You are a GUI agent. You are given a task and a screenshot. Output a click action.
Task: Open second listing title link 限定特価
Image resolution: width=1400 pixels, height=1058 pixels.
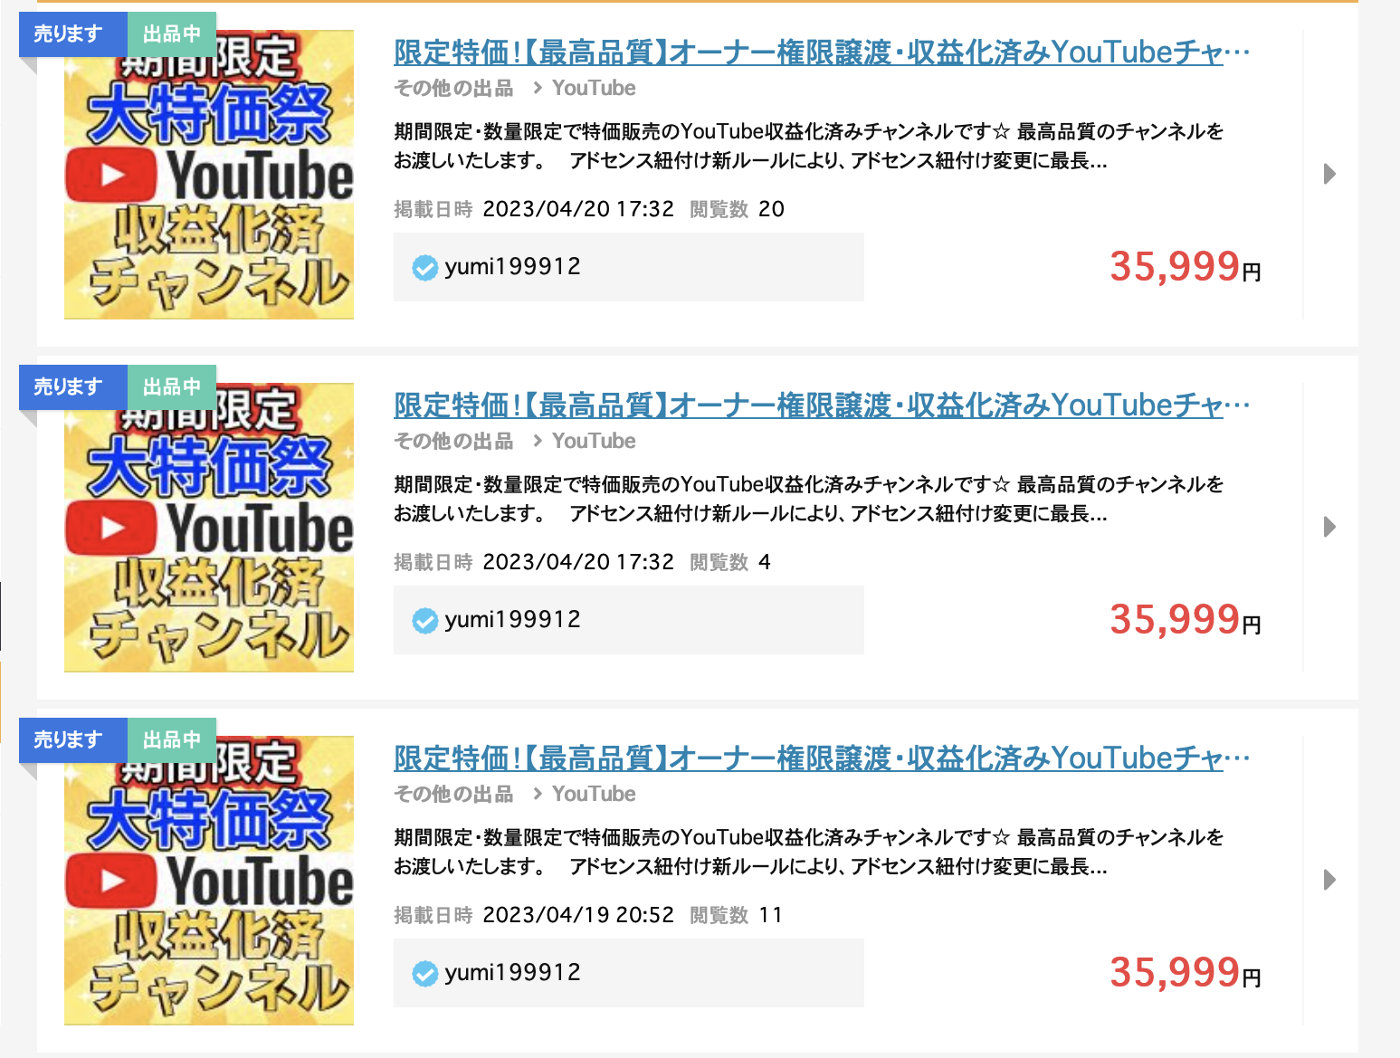tap(822, 405)
